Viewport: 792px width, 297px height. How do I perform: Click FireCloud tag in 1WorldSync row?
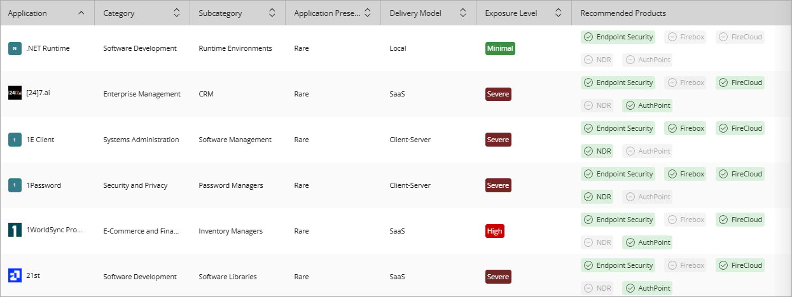[740, 220]
